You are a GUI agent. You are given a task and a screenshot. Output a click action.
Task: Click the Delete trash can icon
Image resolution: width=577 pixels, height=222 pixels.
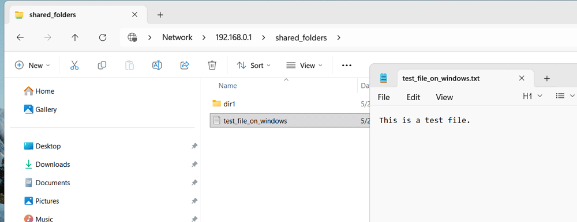point(212,66)
